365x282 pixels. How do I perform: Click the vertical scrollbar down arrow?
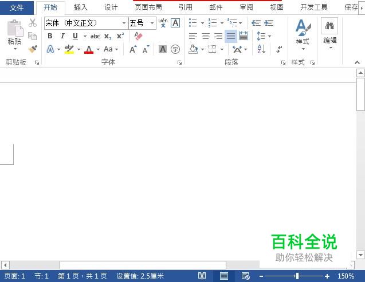point(360,255)
